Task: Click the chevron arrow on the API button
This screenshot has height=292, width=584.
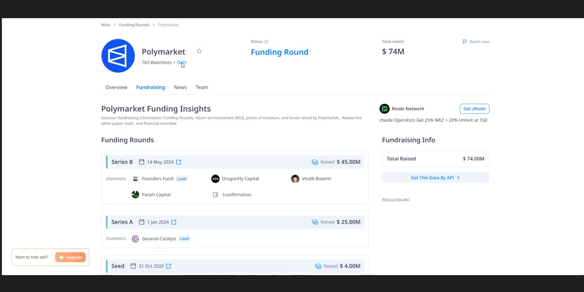Action: (x=458, y=178)
